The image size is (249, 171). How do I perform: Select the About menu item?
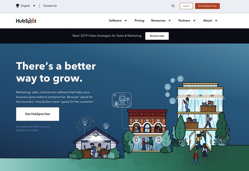pyautogui.click(x=207, y=20)
